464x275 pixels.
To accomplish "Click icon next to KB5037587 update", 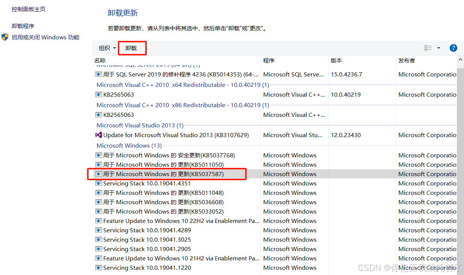I will click(99, 174).
